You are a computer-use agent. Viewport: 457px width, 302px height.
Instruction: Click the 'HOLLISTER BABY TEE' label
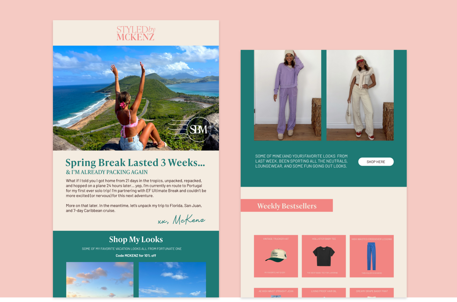(324, 239)
